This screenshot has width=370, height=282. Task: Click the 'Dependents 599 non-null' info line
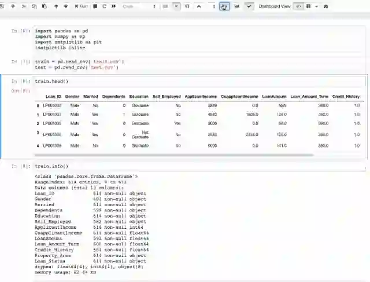[x=90, y=210]
